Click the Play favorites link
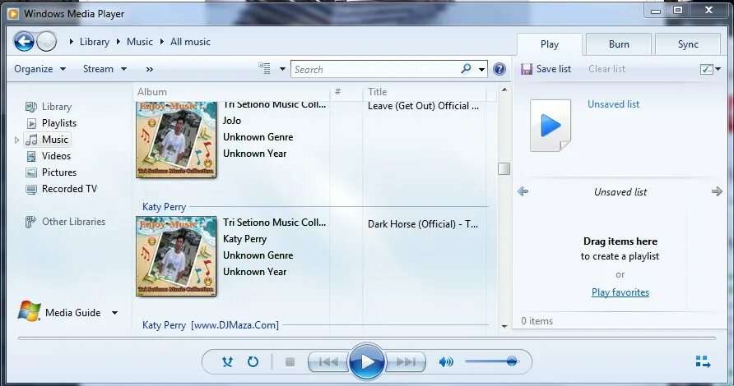 coord(620,292)
